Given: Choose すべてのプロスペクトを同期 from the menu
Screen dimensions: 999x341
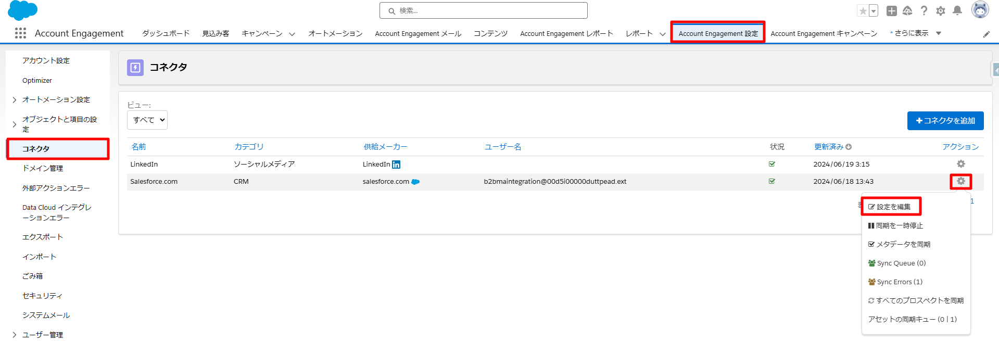Looking at the screenshot, I should 916,300.
